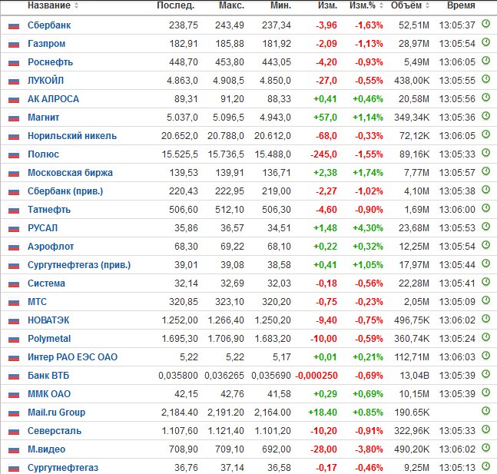Click the Мин. column header
This screenshot has height=474, width=497.
click(281, 5)
